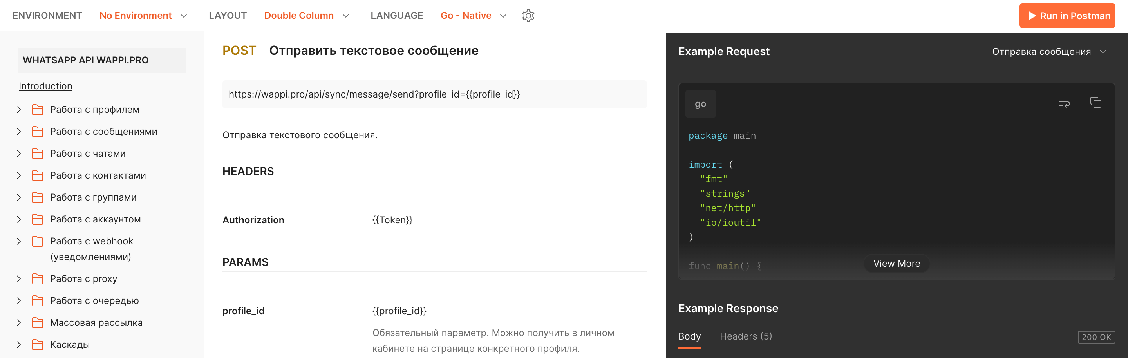The width and height of the screenshot is (1128, 358).
Task: Open the No Environment dropdown
Action: (144, 16)
